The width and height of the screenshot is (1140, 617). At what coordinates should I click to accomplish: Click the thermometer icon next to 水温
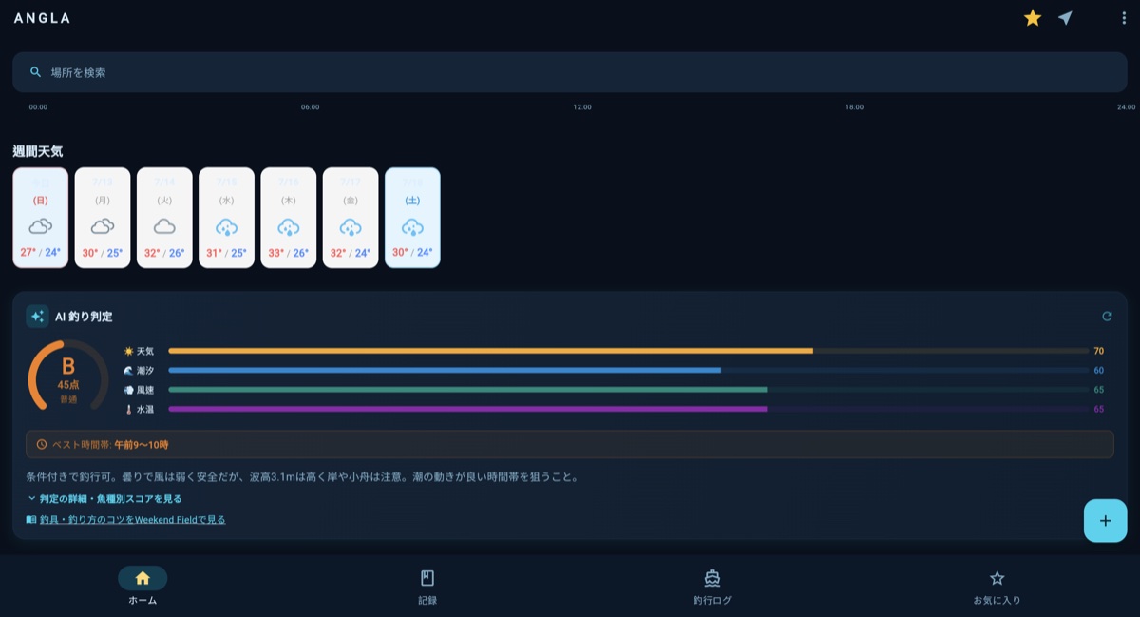[128, 409]
